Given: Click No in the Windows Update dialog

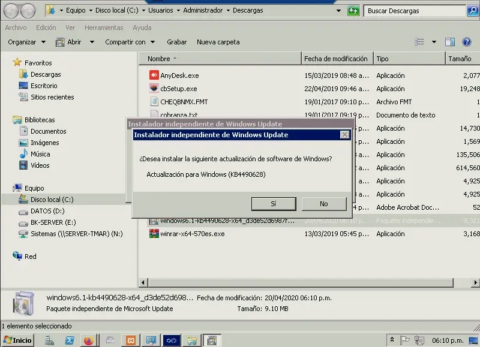Looking at the screenshot, I should (x=324, y=204).
